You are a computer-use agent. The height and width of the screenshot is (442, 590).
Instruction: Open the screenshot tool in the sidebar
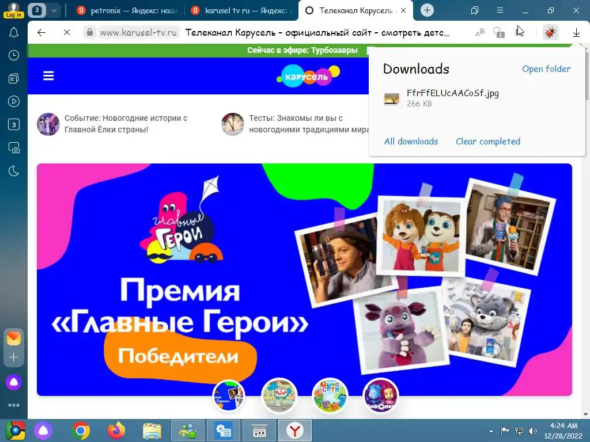(x=14, y=148)
